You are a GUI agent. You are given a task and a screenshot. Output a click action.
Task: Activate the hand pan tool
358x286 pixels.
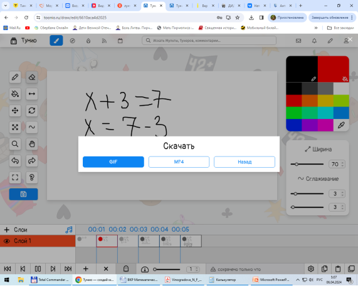(x=32, y=144)
